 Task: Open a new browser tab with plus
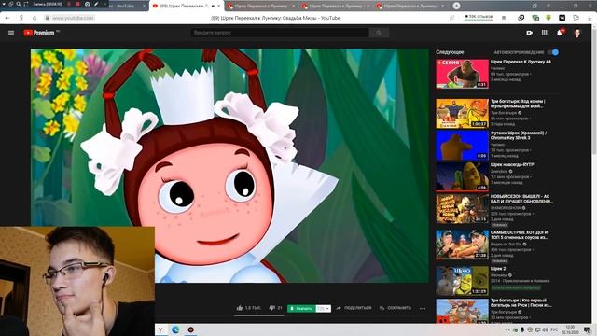click(456, 6)
